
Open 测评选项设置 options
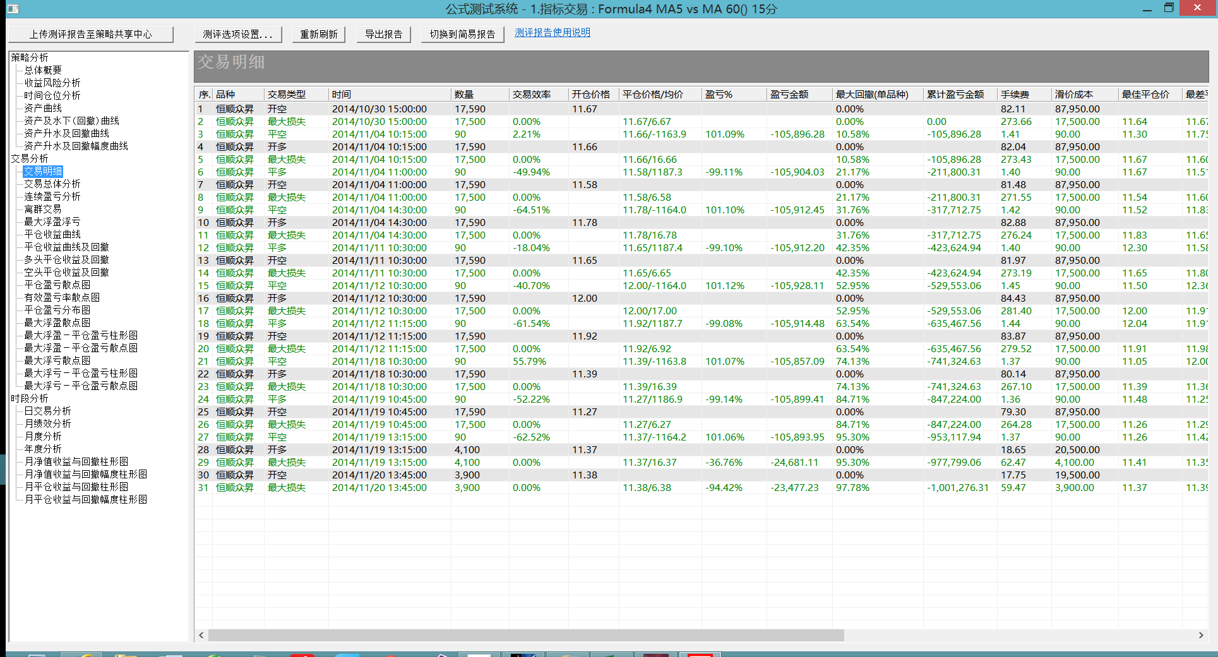tap(237, 34)
